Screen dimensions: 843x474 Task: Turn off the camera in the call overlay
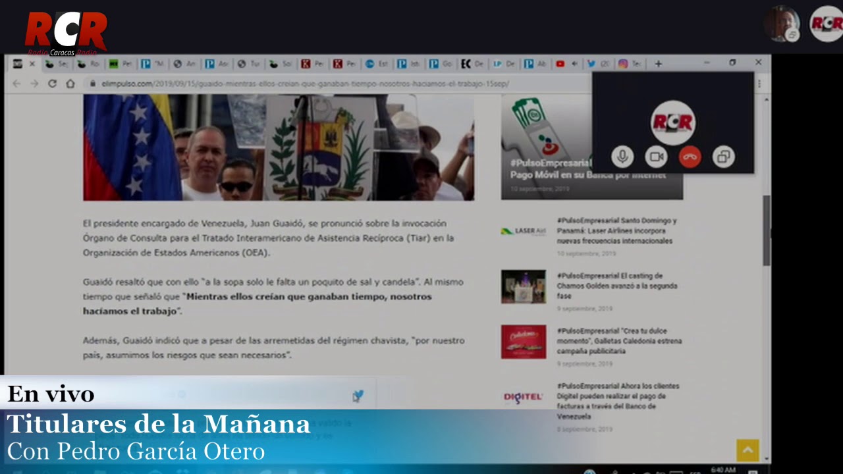[x=656, y=157]
